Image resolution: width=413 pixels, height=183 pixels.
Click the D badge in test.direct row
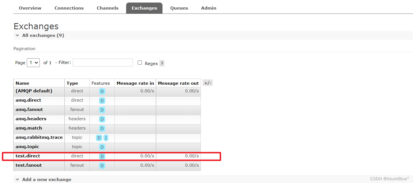pos(102,156)
